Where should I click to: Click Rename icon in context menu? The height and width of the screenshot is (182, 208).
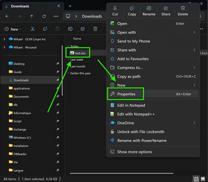[149, 8]
